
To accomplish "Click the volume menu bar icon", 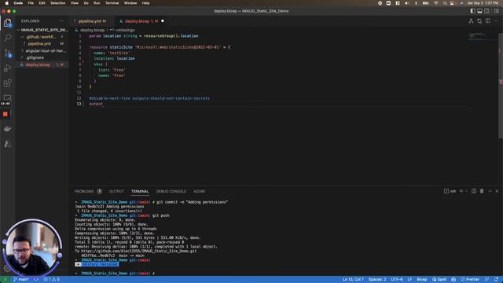I will pos(406,3).
